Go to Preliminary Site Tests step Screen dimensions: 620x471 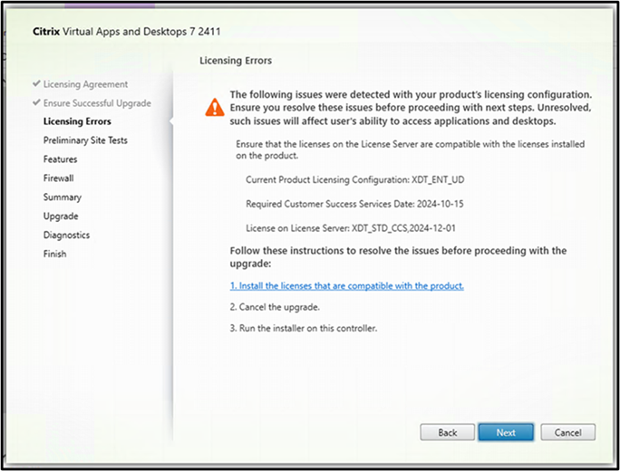(x=85, y=140)
